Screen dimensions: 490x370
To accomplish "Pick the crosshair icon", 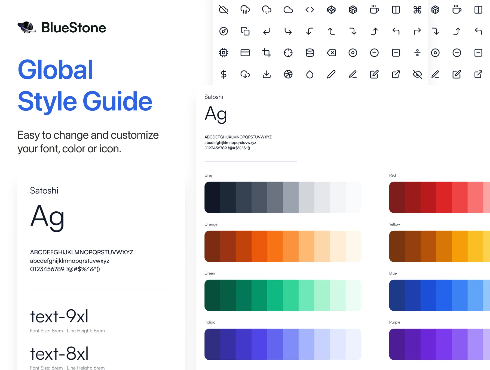I will point(288,53).
